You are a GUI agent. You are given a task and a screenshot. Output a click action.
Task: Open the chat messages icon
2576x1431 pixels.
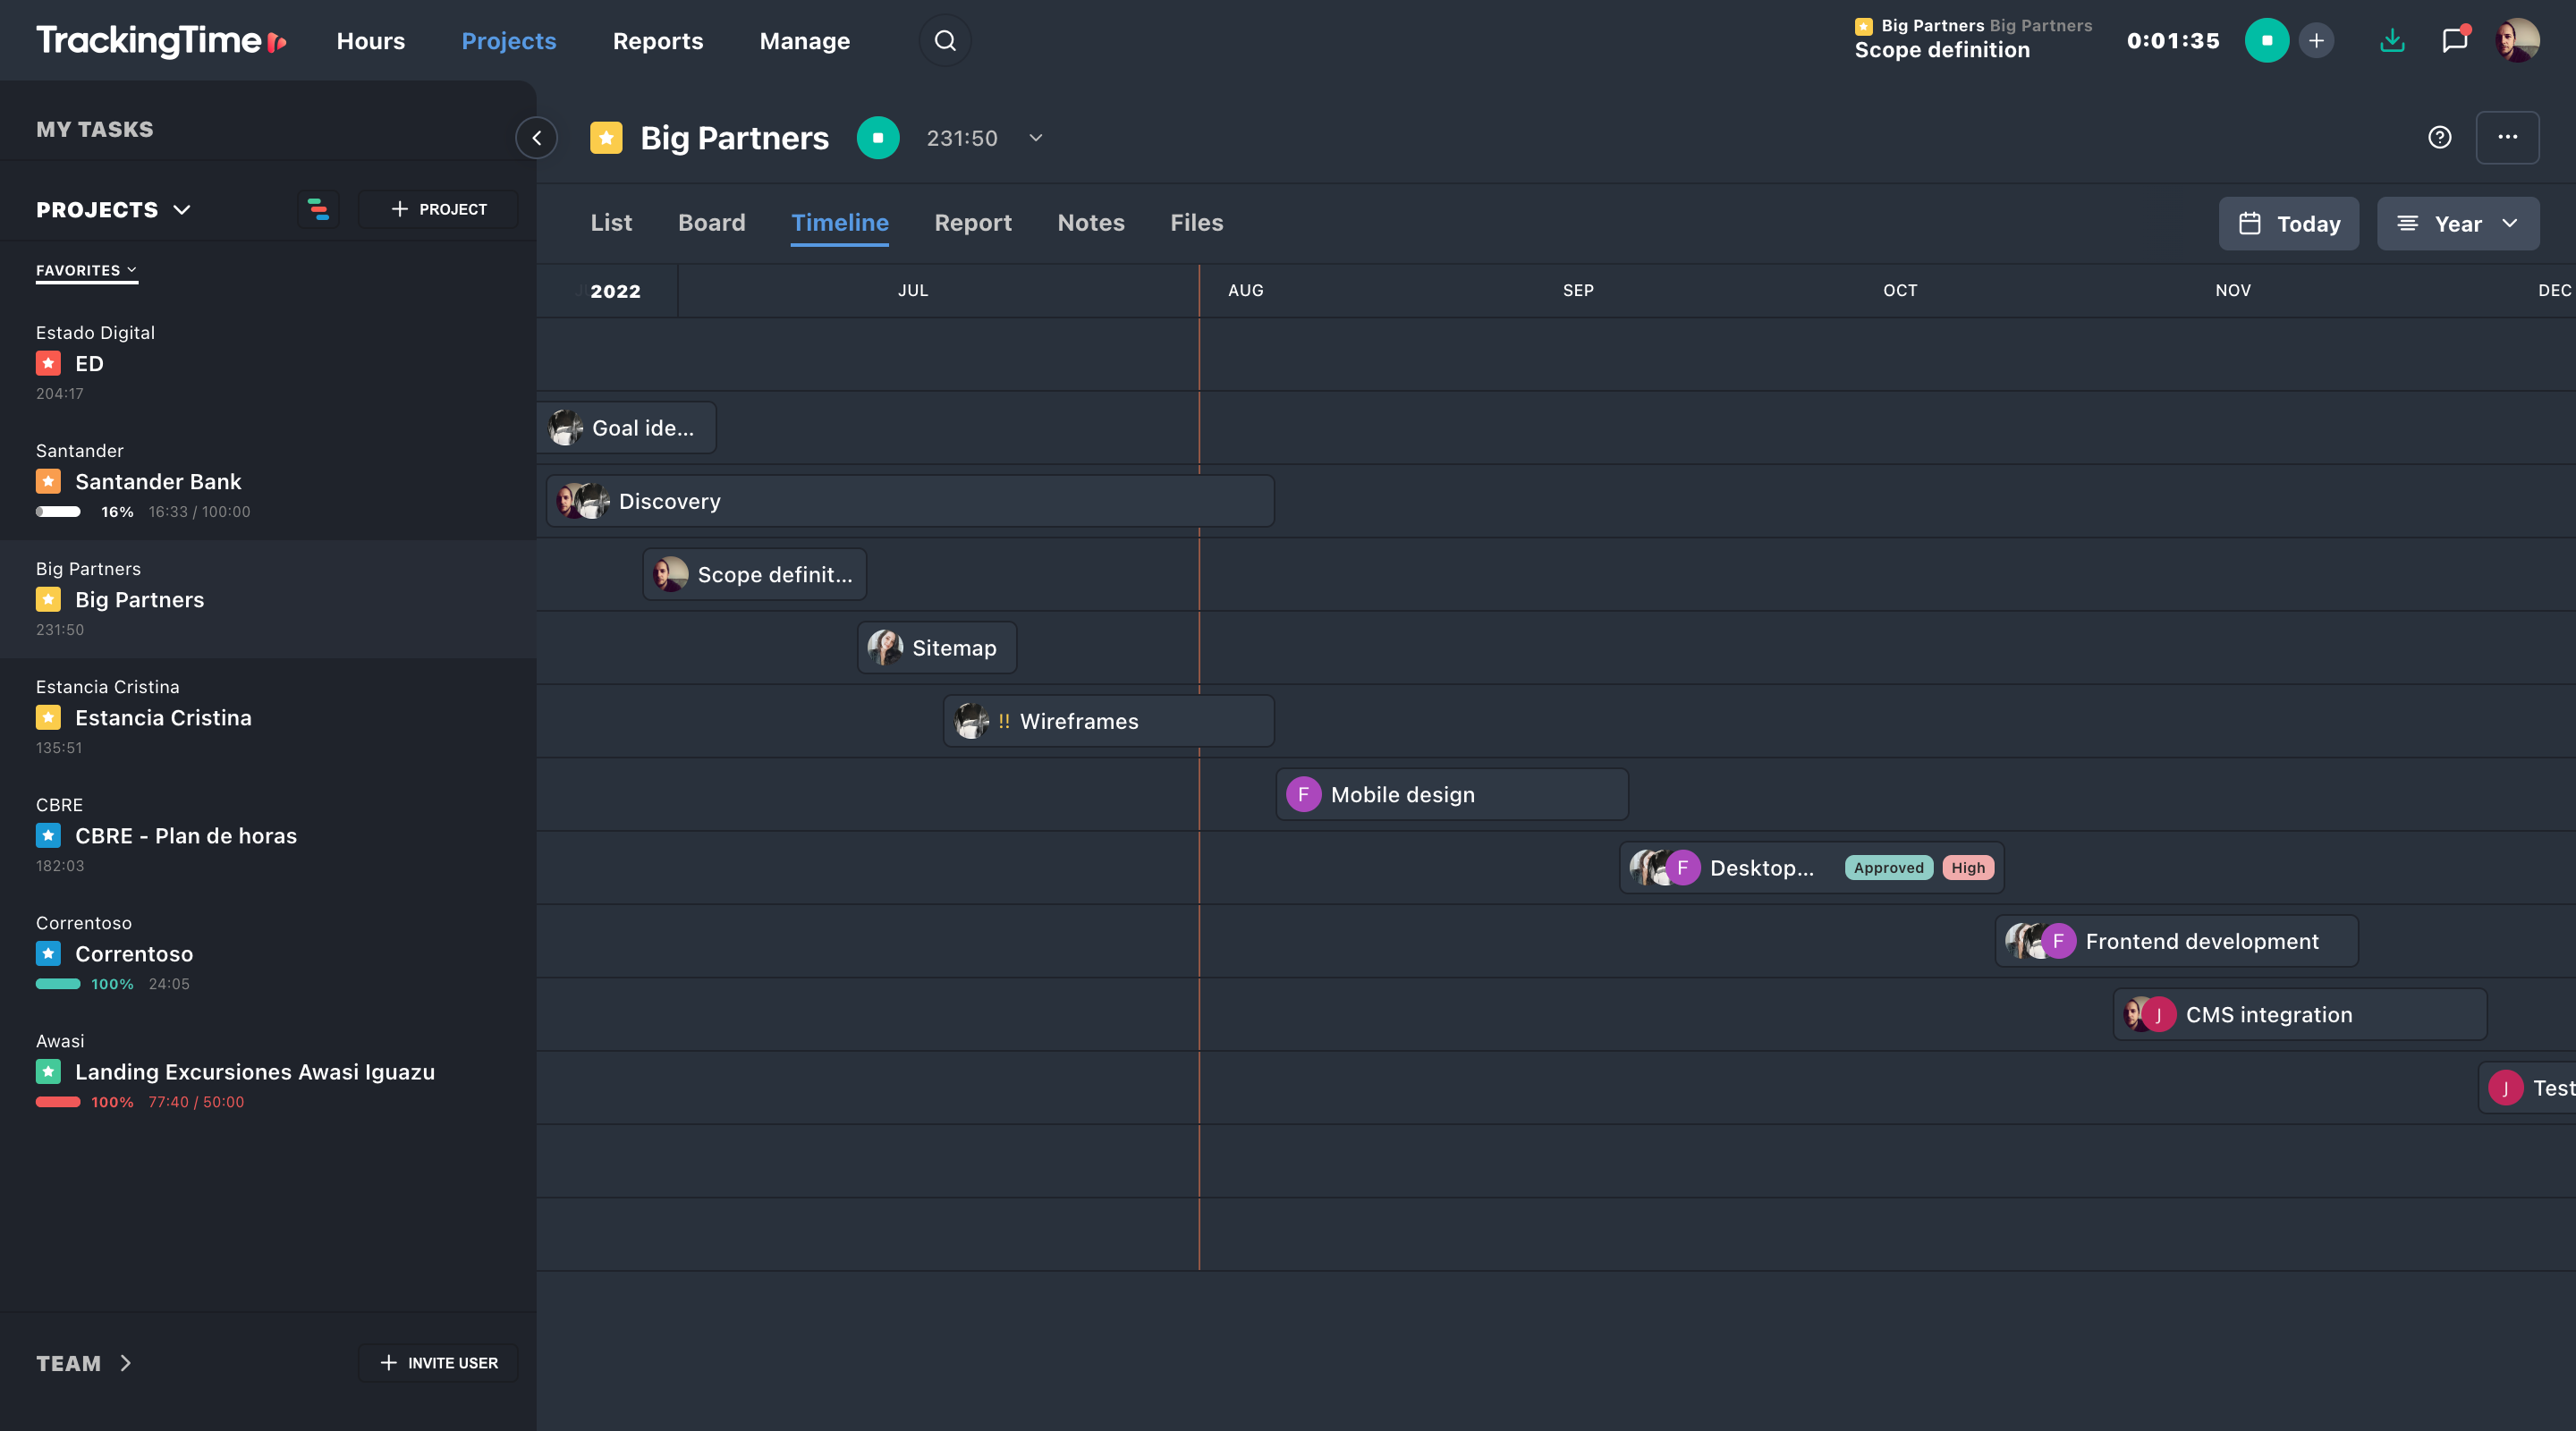2454,41
